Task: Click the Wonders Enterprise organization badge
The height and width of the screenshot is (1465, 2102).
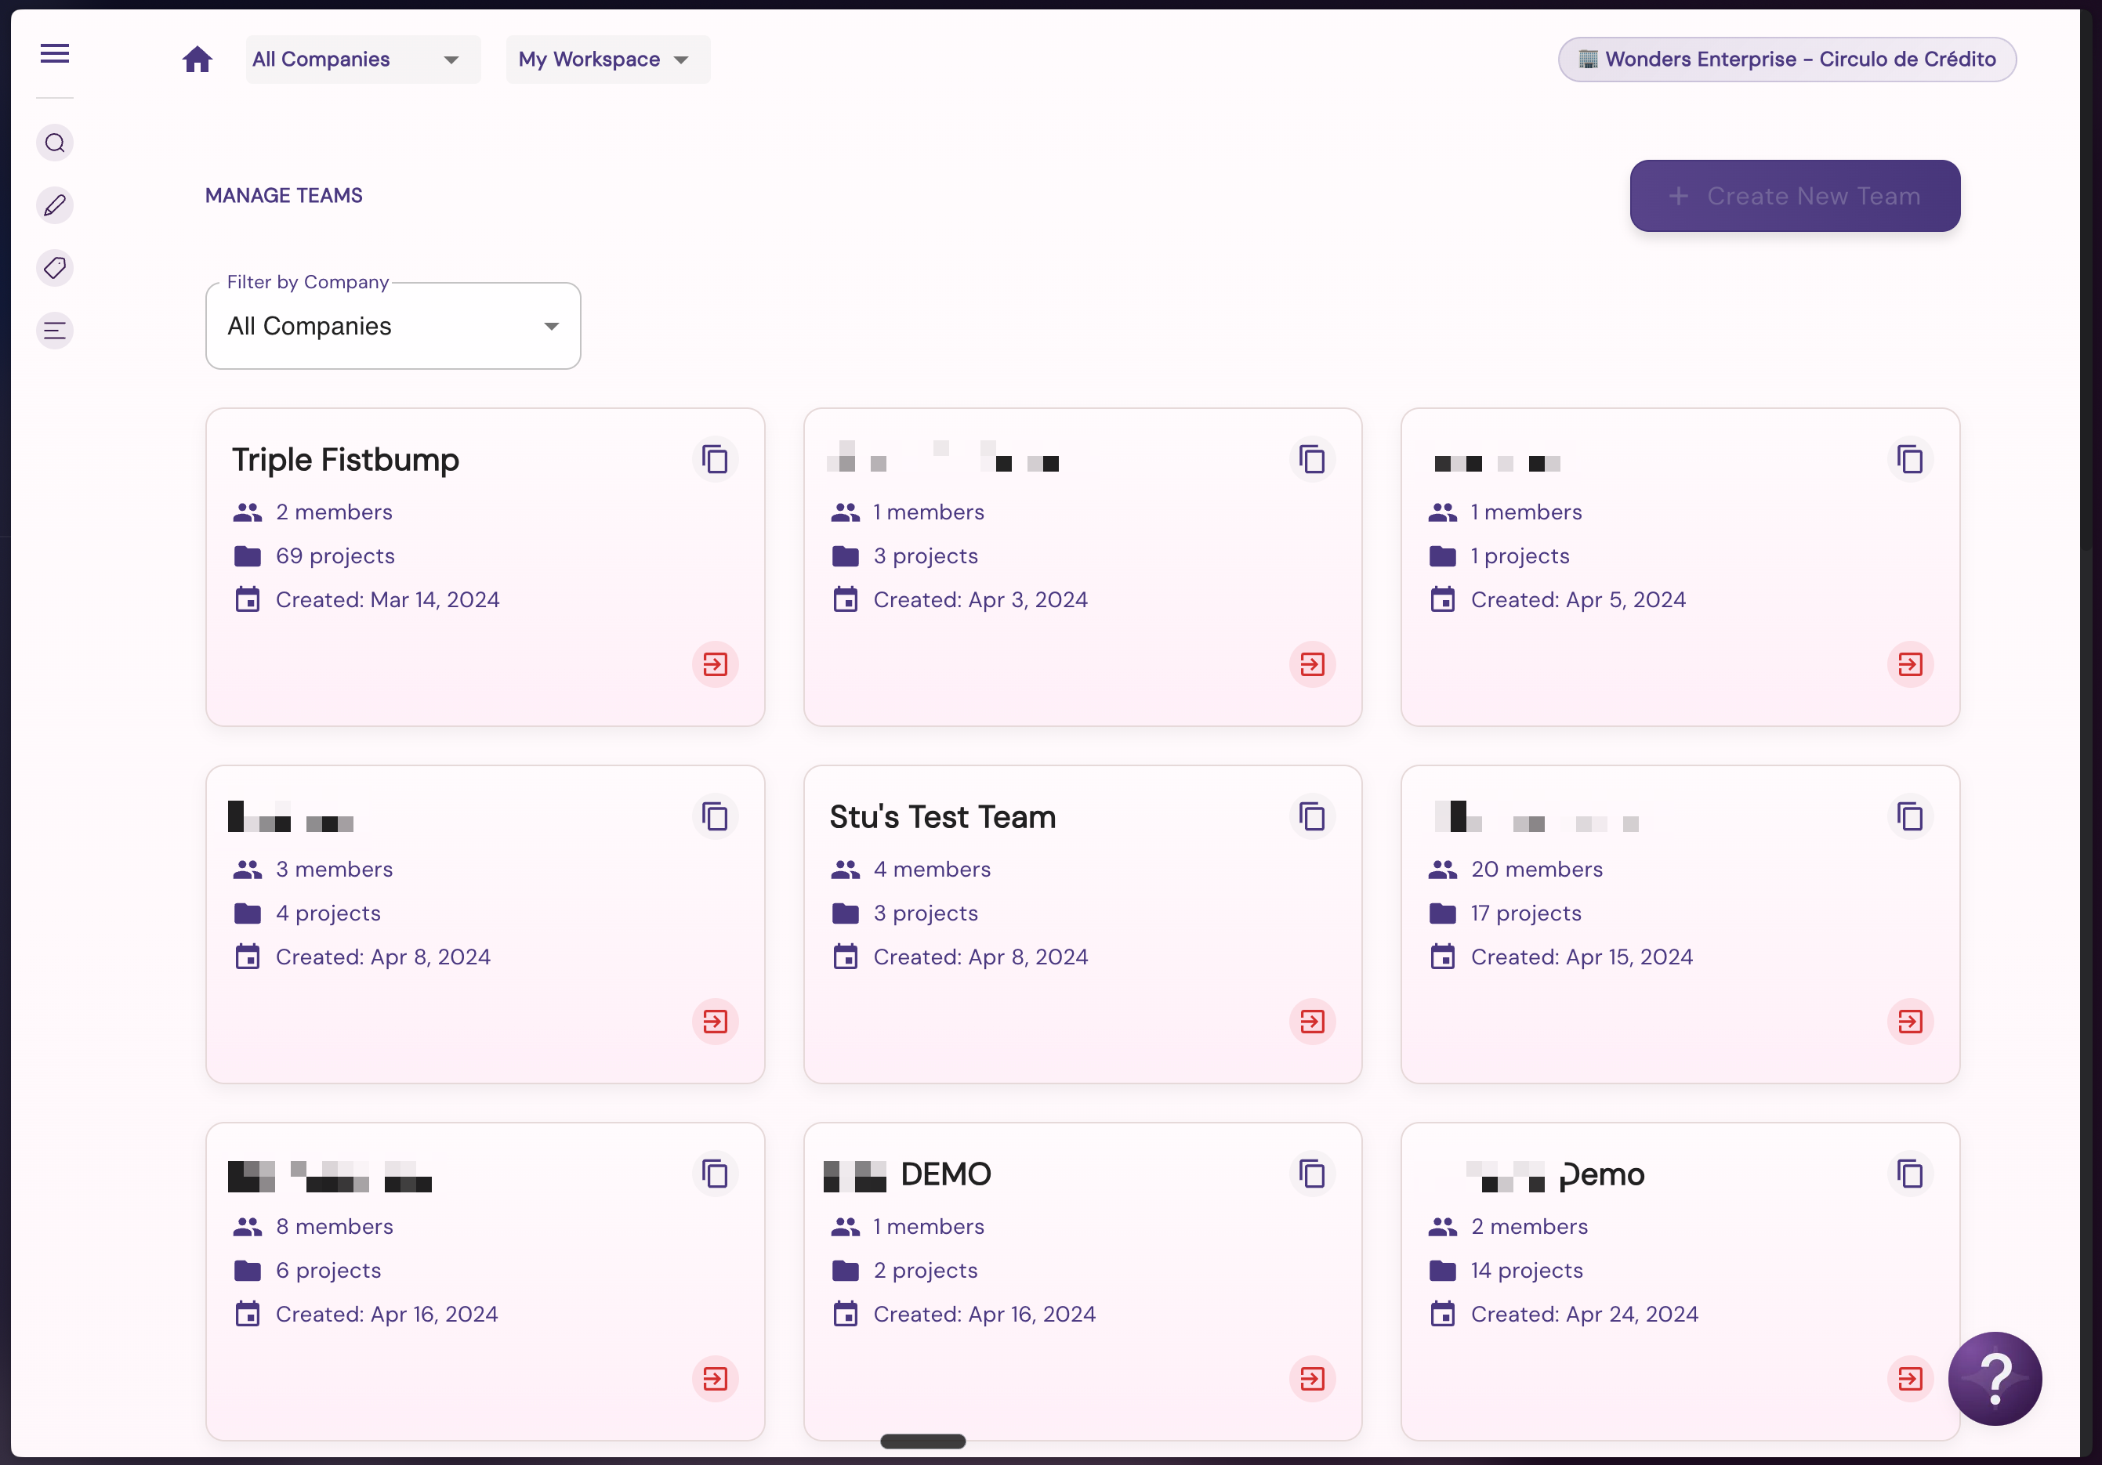Action: coord(1787,60)
